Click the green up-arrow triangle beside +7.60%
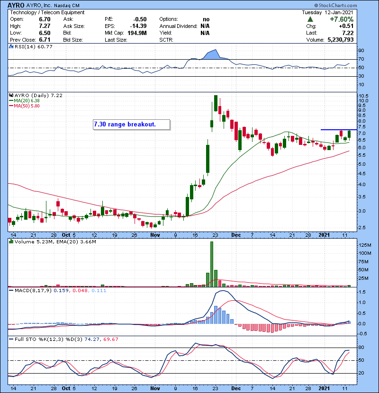The height and width of the screenshot is (393, 379). [310, 19]
